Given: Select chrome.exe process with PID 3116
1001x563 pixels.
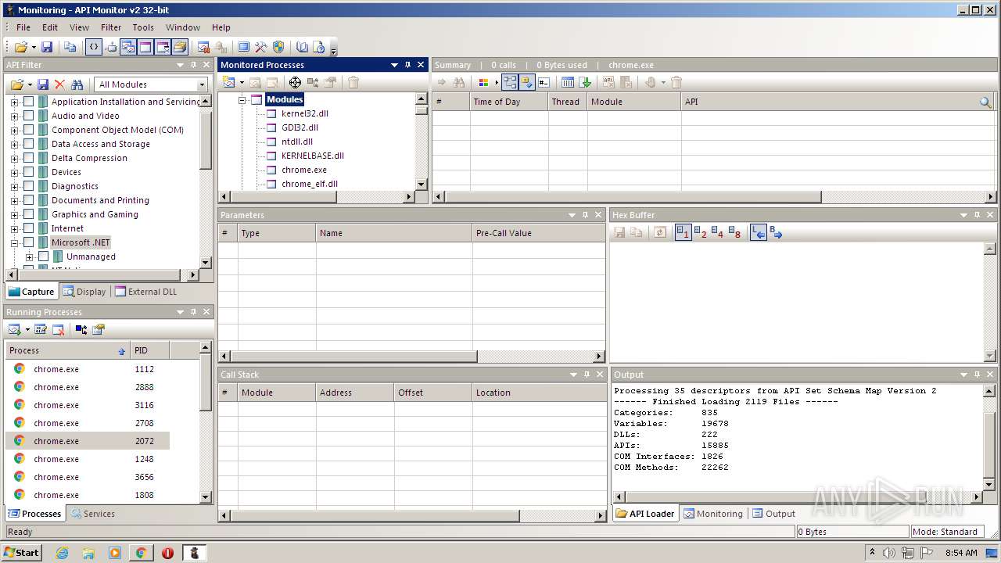Looking at the screenshot, I should pyautogui.click(x=88, y=405).
